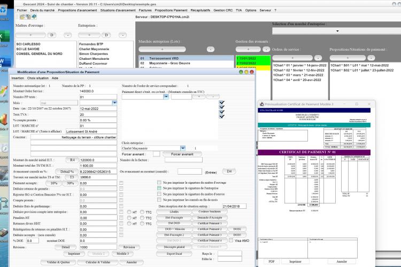Click the Forcer avenant button
The width and height of the screenshot is (401, 267).
182,154
